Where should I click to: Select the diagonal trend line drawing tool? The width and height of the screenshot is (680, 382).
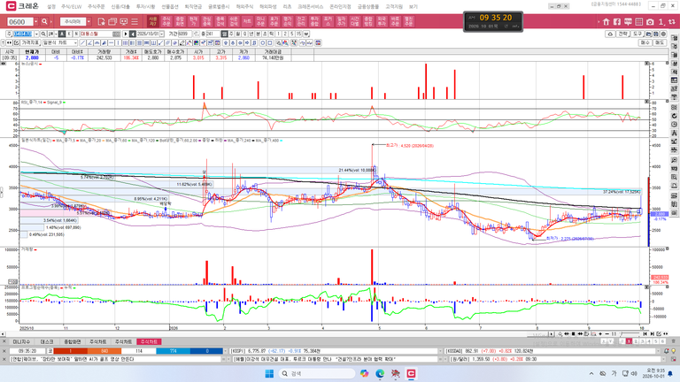pos(82,42)
